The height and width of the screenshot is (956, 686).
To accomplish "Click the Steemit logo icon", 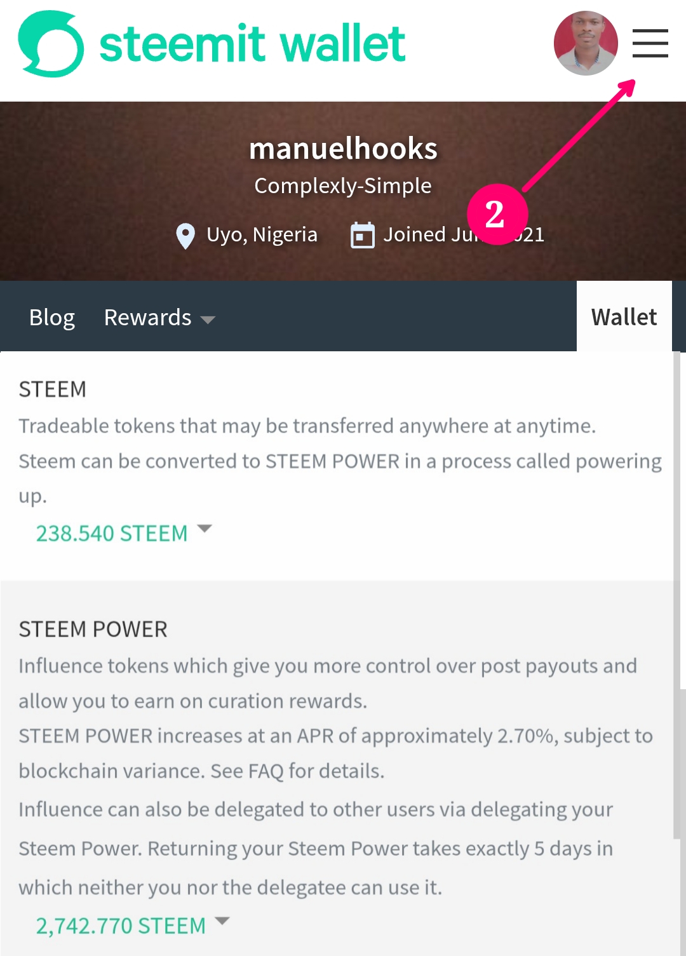I will click(51, 43).
